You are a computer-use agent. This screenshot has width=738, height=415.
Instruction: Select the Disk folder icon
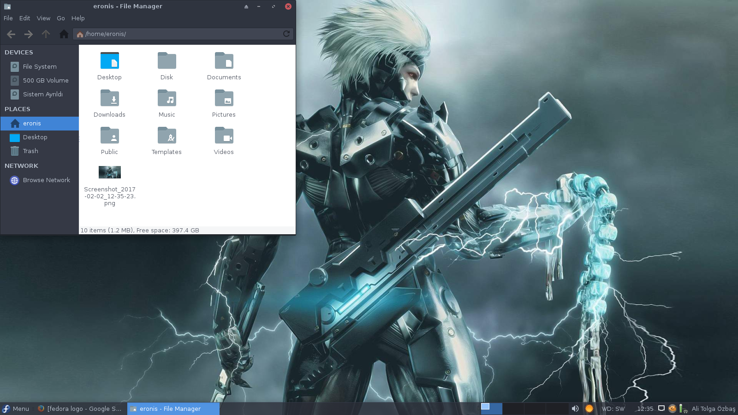[x=167, y=61]
